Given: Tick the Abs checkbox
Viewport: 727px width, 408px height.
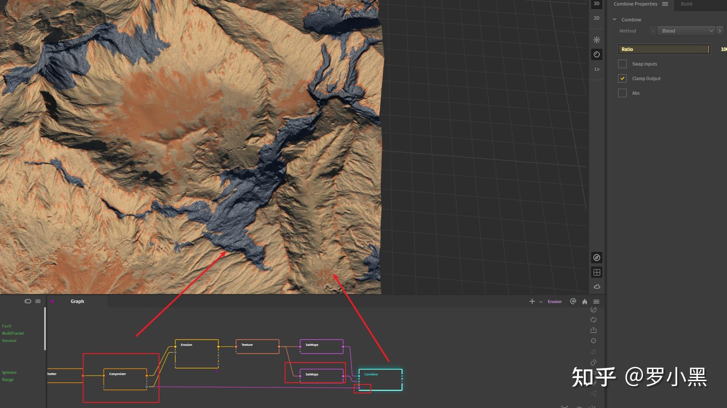Looking at the screenshot, I should [x=622, y=93].
